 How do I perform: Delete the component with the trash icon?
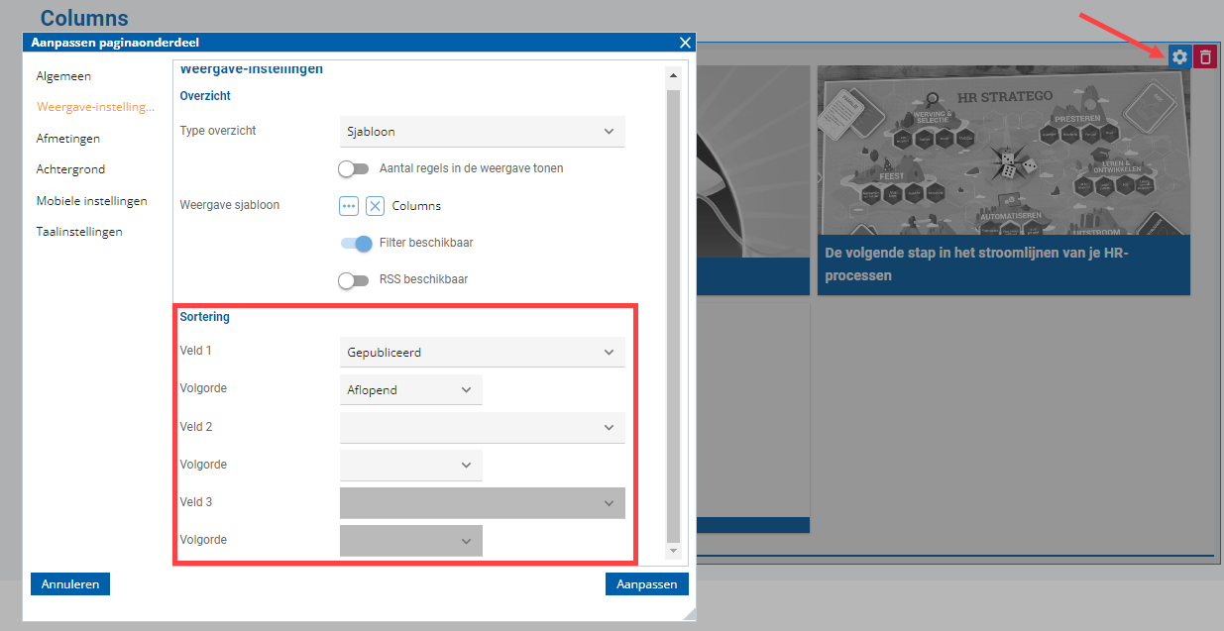coord(1204,56)
